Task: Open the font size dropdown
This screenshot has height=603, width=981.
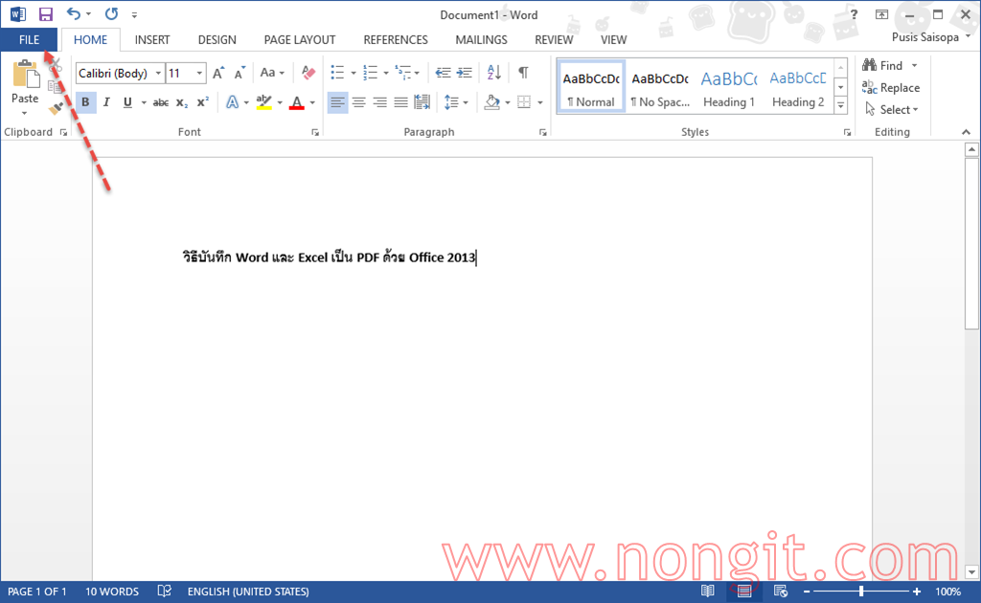Action: coord(199,73)
